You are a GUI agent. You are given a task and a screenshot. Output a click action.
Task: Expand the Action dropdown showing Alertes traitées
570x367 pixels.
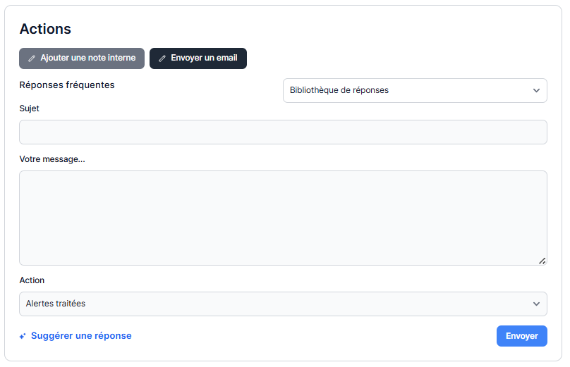[282, 304]
